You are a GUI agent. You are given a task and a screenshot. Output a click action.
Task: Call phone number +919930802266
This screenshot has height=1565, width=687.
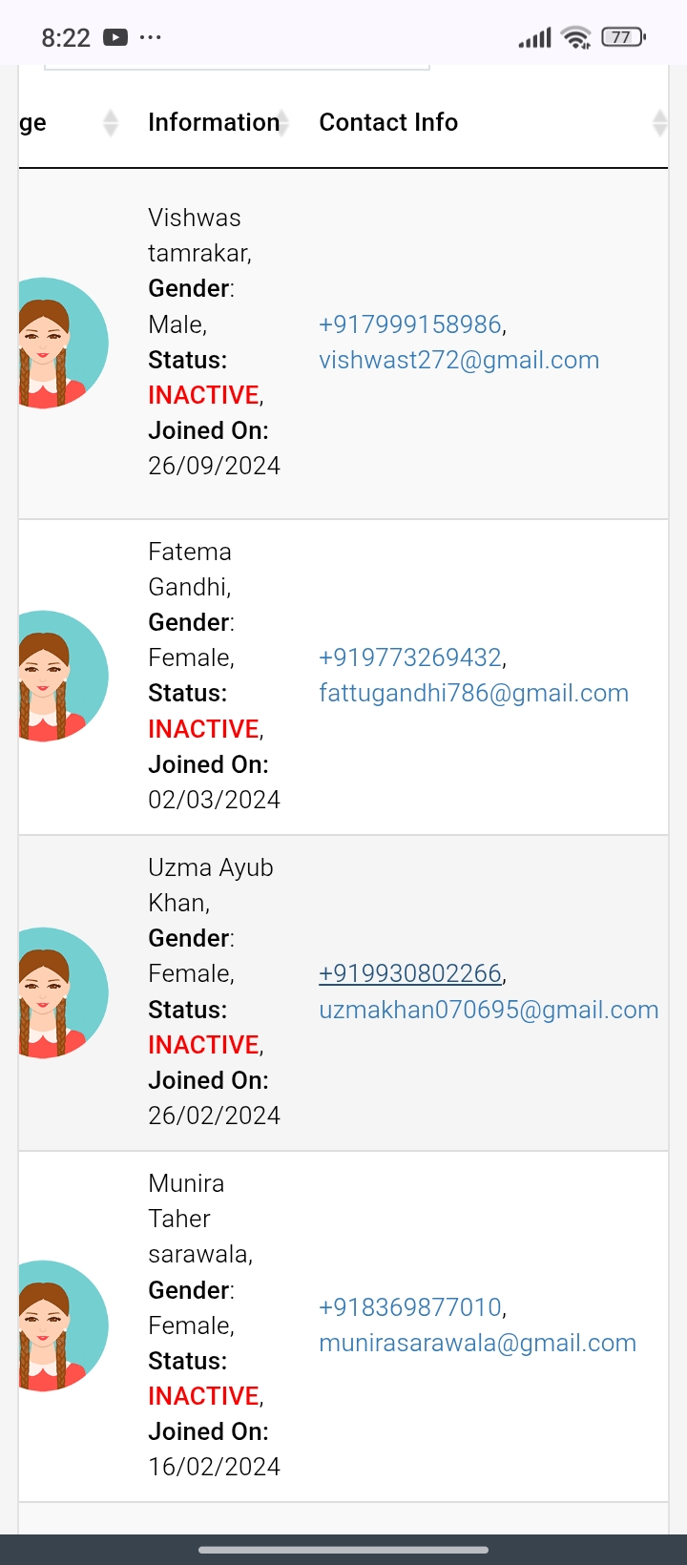[410, 973]
